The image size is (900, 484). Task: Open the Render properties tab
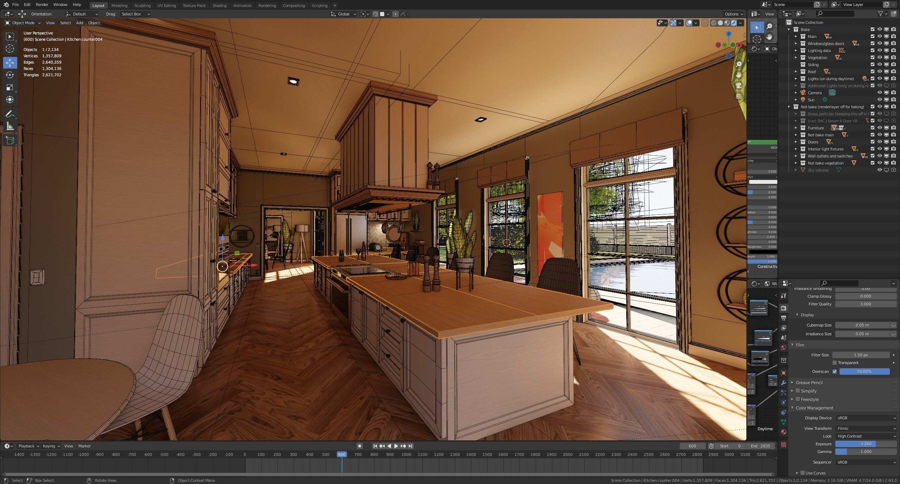(x=784, y=308)
